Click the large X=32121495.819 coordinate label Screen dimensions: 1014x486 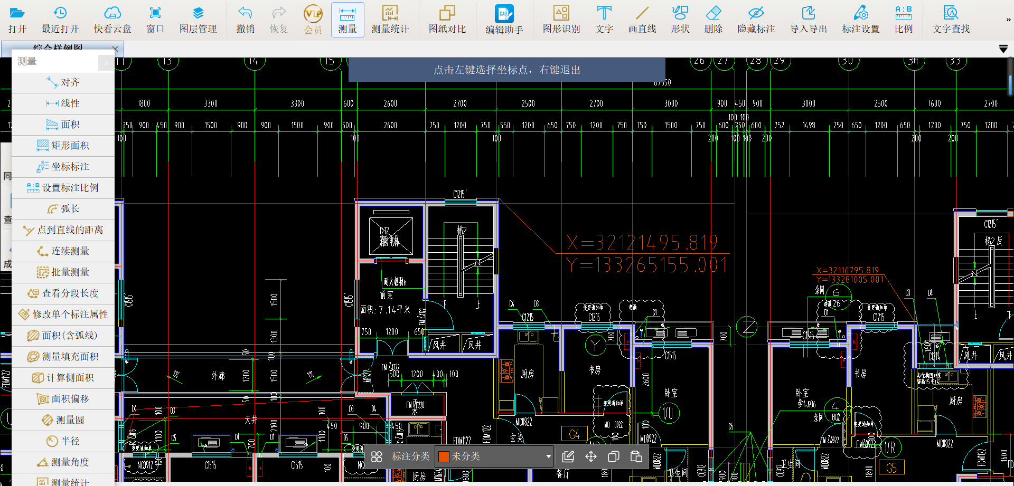point(642,243)
